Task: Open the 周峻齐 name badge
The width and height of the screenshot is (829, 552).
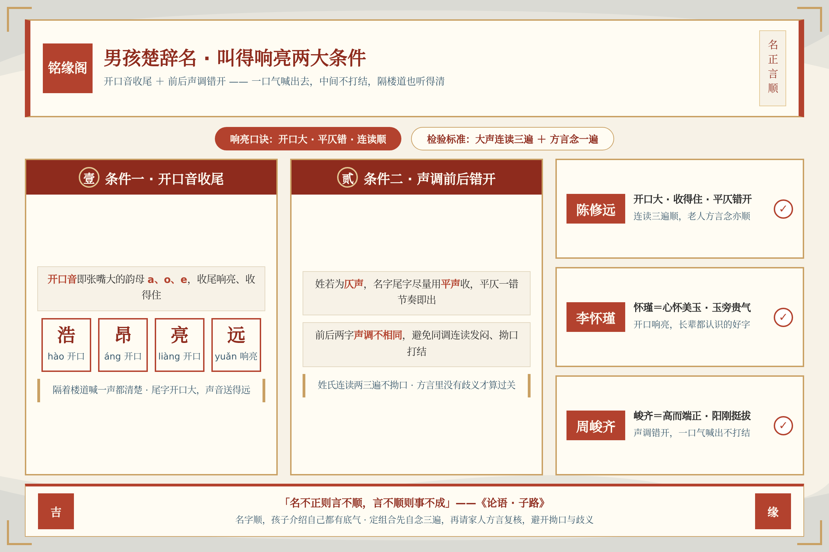Action: click(x=595, y=426)
